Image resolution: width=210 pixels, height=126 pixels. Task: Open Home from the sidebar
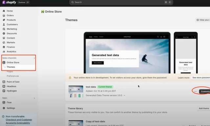coord(10,11)
